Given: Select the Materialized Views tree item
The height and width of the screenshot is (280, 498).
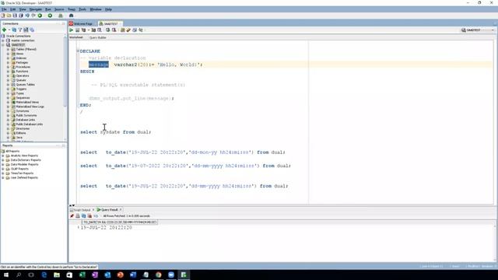Looking at the screenshot, I should pyautogui.click(x=27, y=103).
